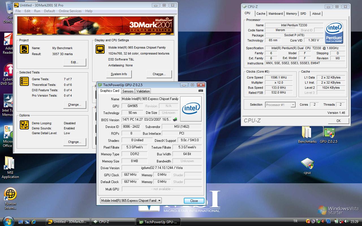Open the Norton Internet desktop shortcut
This screenshot has width=362, height=226.
click(x=10, y=199)
